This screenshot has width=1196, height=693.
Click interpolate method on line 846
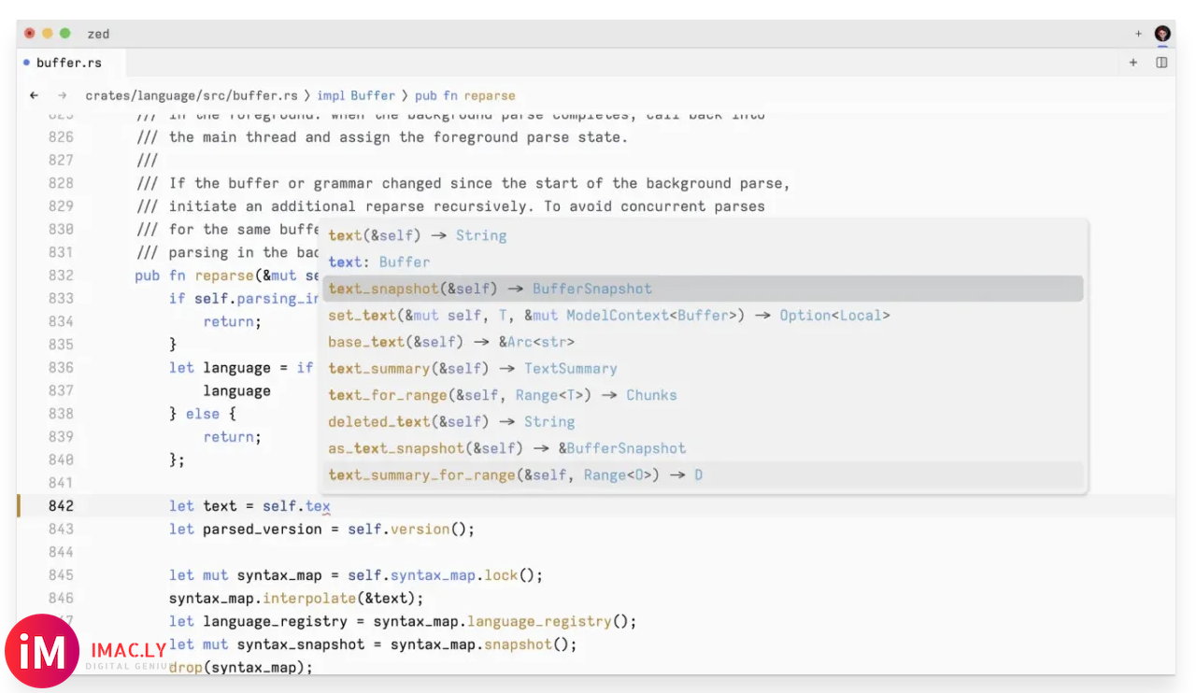[309, 599]
